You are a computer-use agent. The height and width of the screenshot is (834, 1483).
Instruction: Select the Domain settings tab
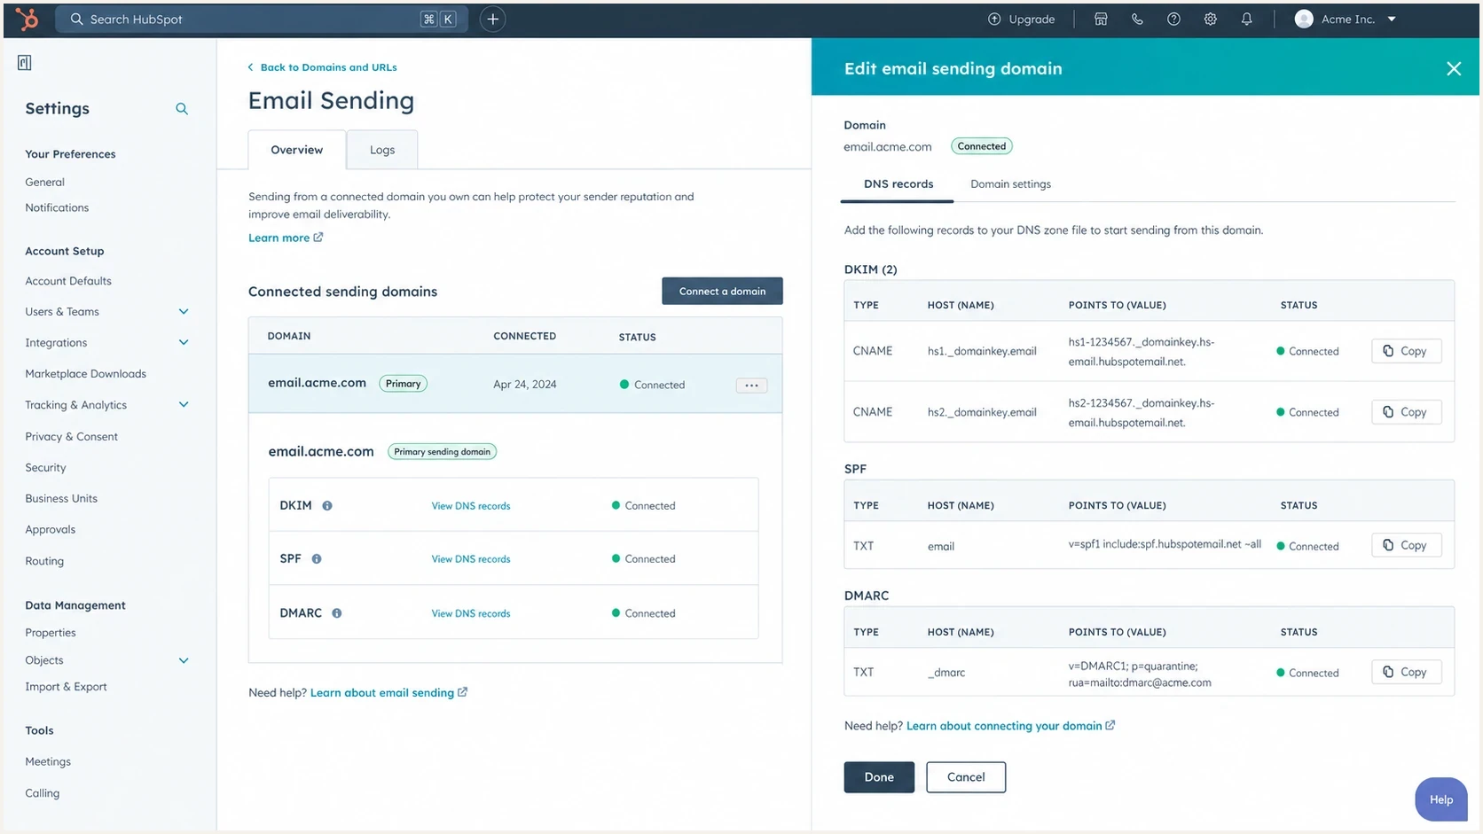point(1010,183)
